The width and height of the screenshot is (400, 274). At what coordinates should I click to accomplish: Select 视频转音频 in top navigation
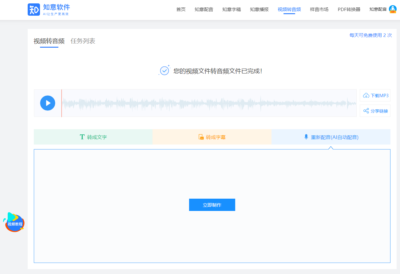(289, 9)
